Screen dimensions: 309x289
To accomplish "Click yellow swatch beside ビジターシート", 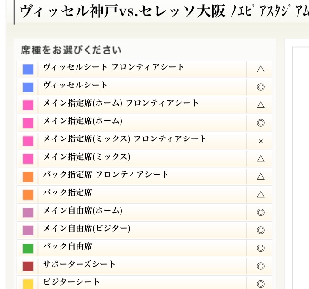I will coord(28,284).
